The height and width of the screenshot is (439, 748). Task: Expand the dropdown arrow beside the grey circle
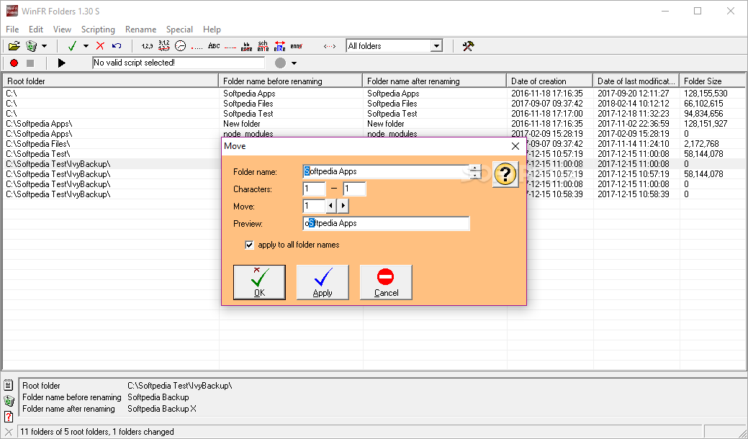pyautogui.click(x=294, y=63)
